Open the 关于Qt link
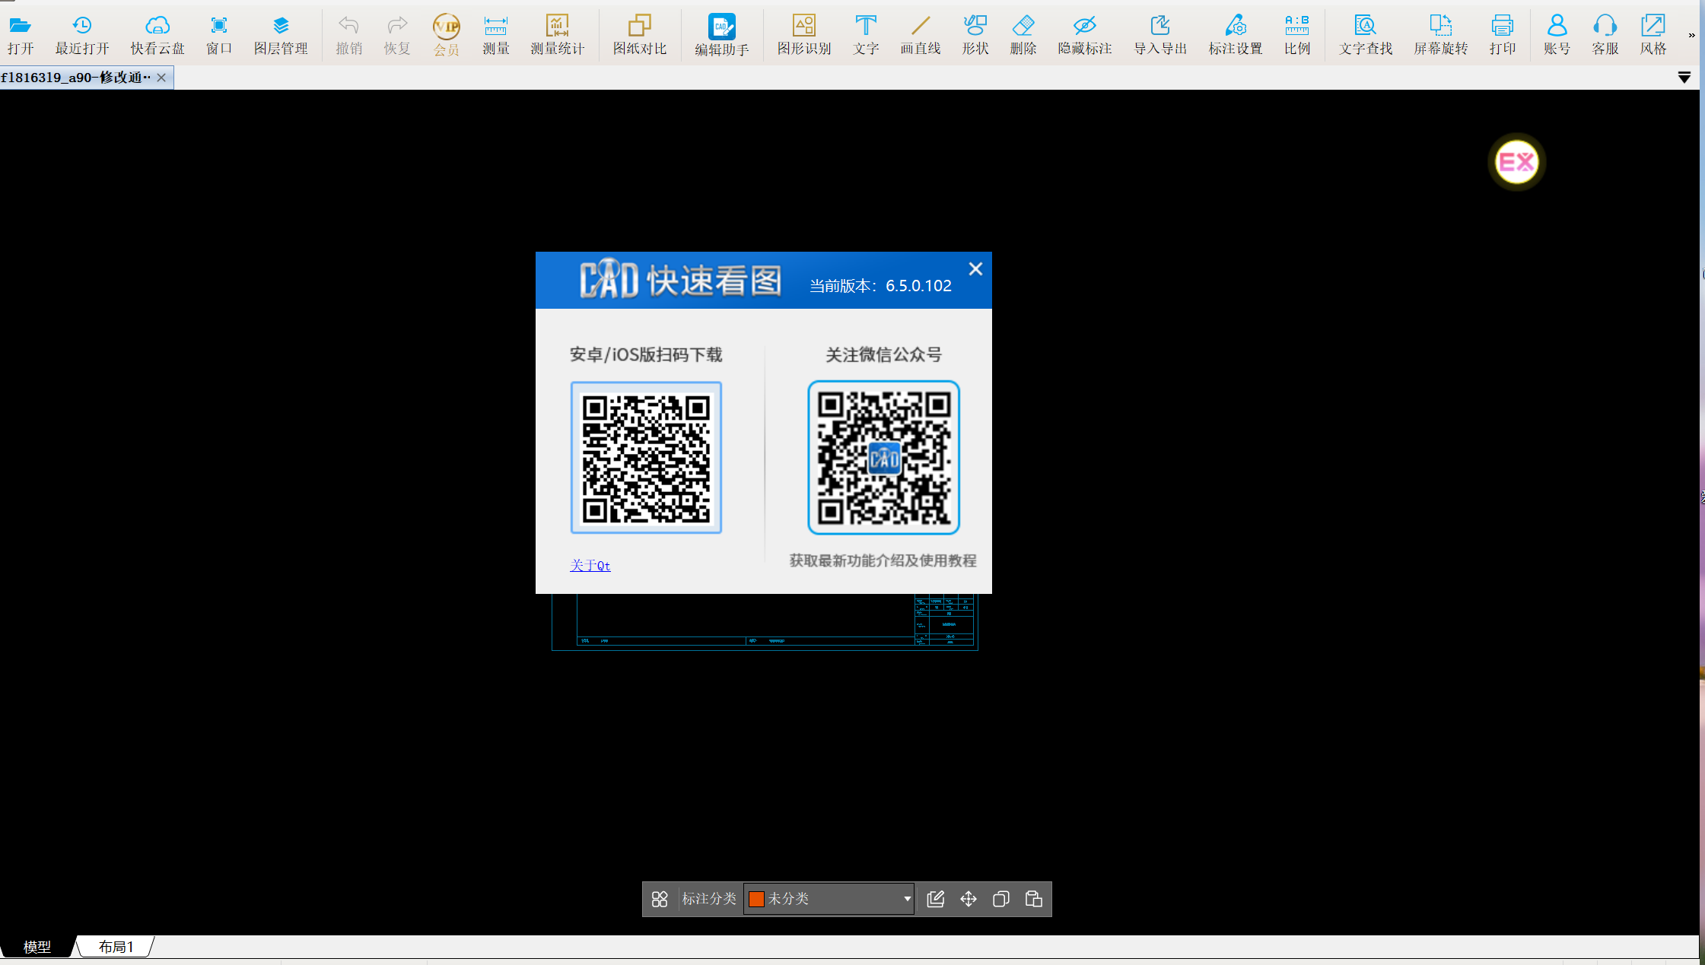 (590, 566)
